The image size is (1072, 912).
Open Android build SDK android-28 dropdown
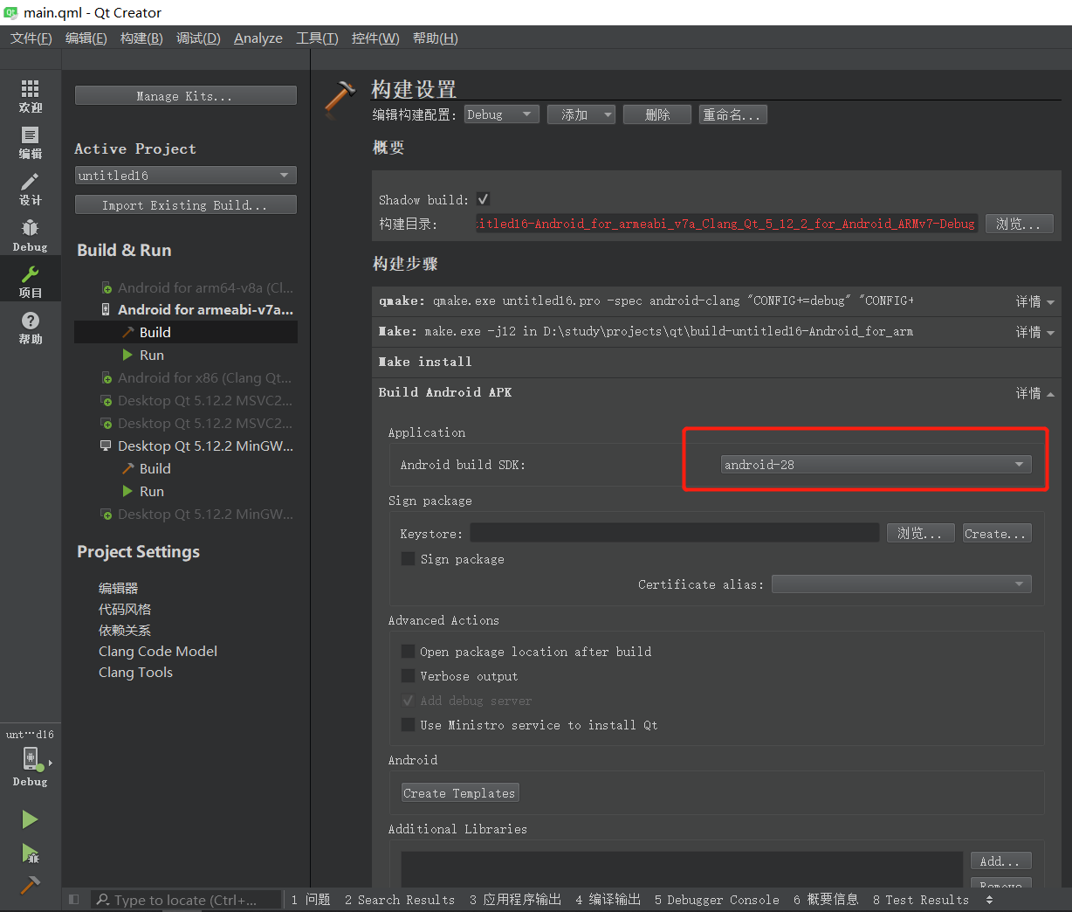[x=876, y=465]
